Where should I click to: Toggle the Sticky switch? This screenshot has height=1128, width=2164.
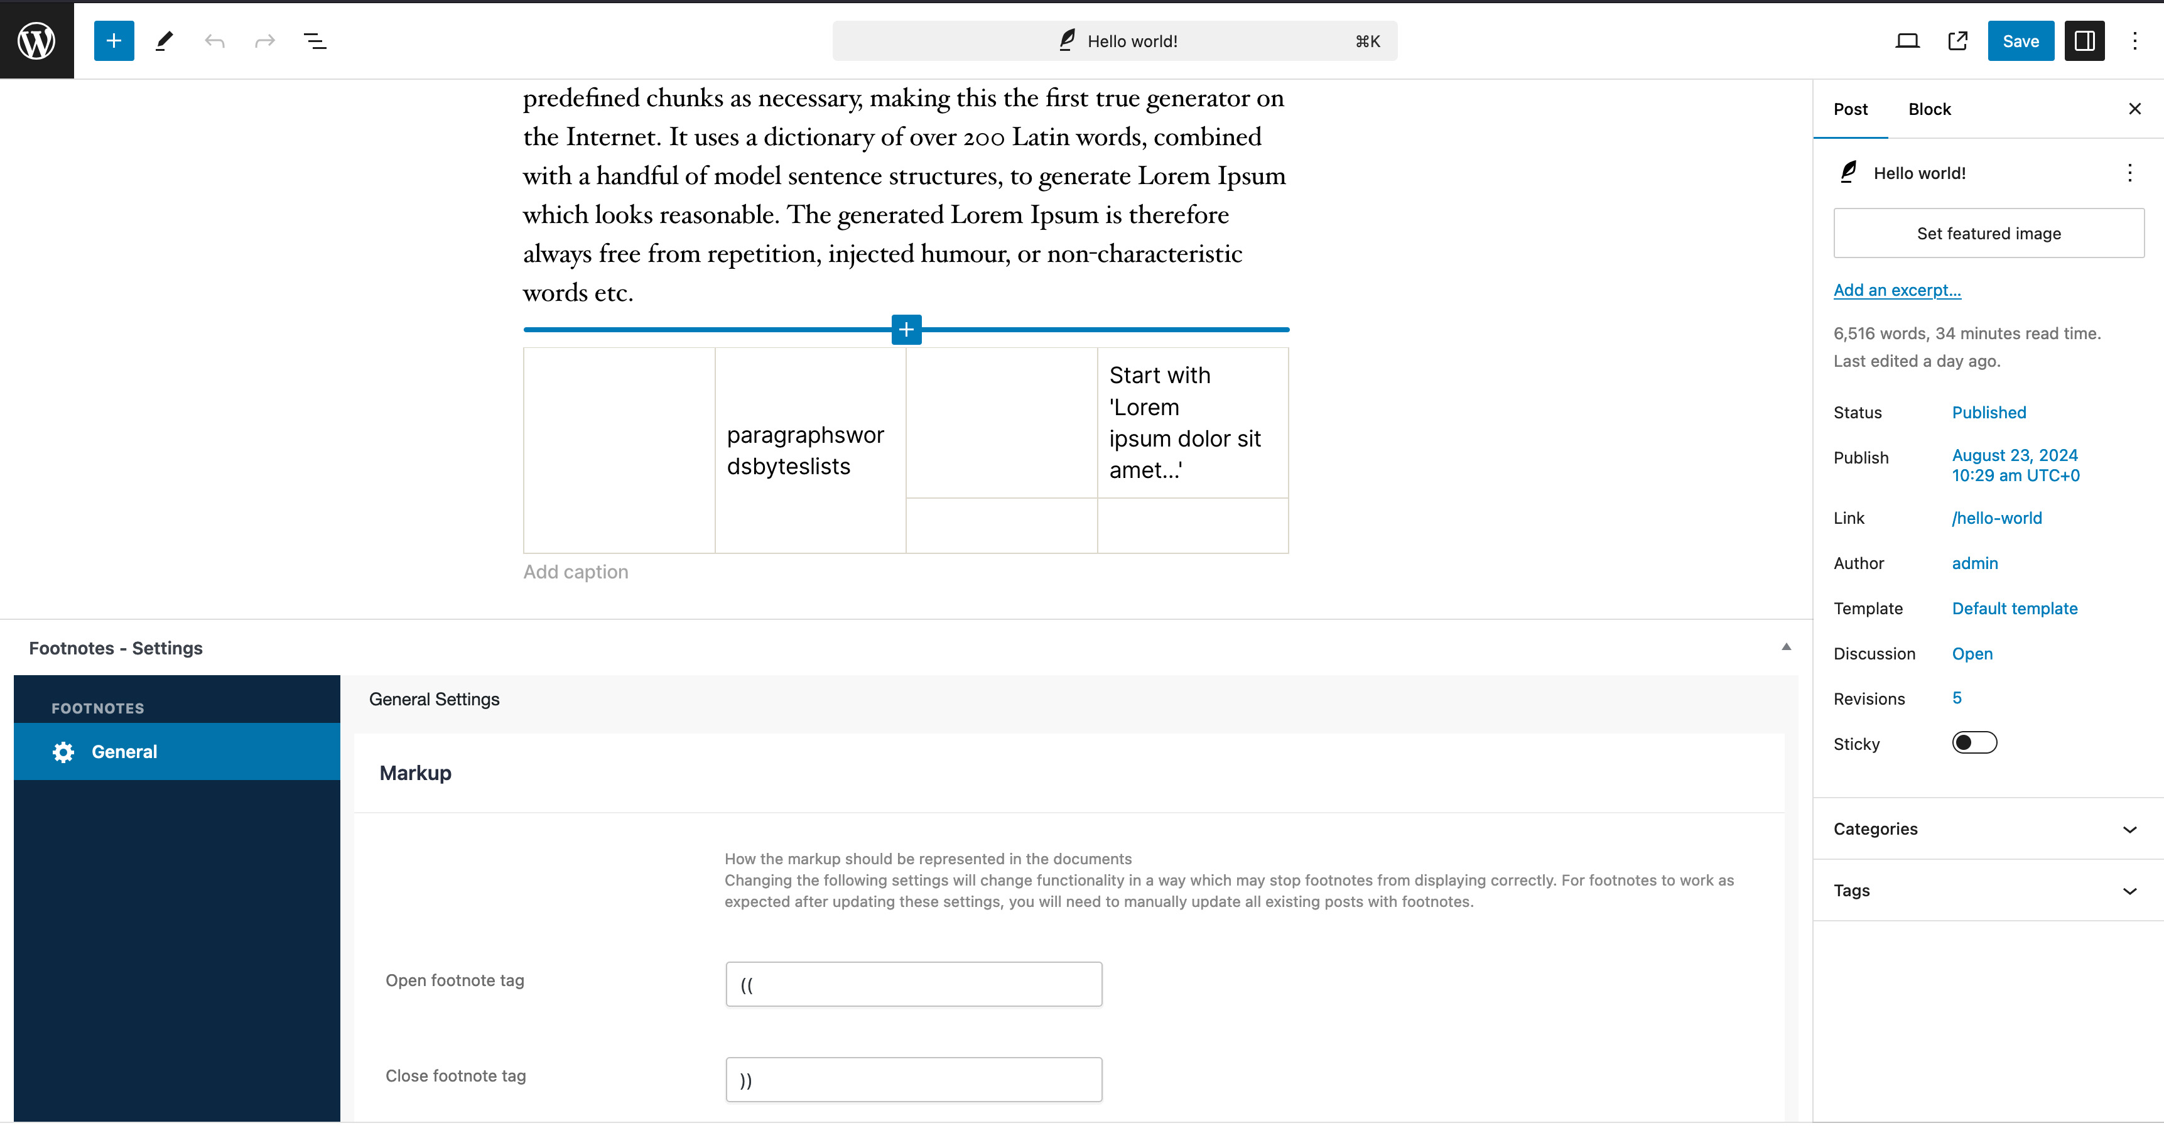1974,744
